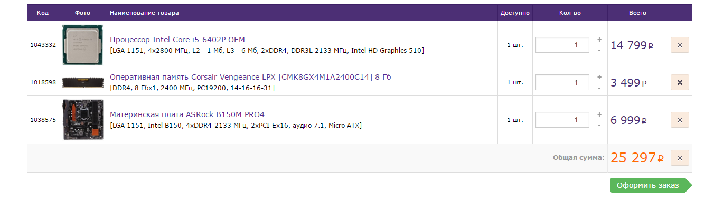This screenshot has height=220, width=714.
Task: Increase quantity of ASRock B150M motherboard
Action: pos(599,114)
